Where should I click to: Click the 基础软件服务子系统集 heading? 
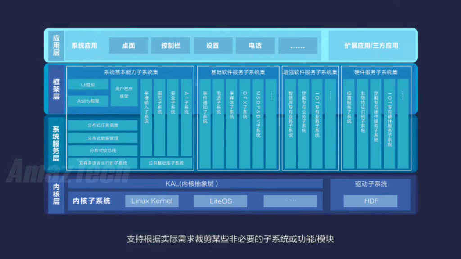click(238, 72)
